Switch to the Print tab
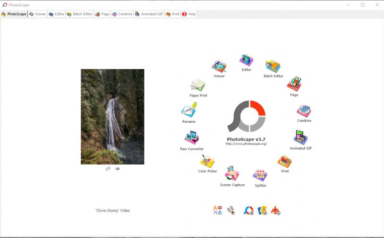384x238 pixels. [173, 14]
